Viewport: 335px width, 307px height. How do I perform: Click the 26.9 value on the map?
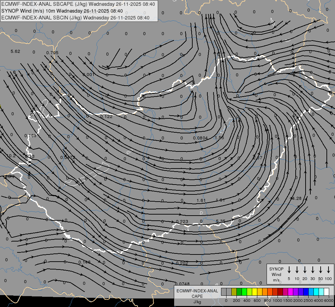click(x=10, y=177)
